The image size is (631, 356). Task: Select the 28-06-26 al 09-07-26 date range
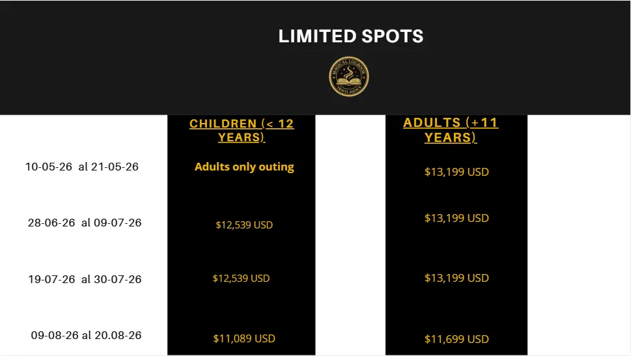[85, 223]
